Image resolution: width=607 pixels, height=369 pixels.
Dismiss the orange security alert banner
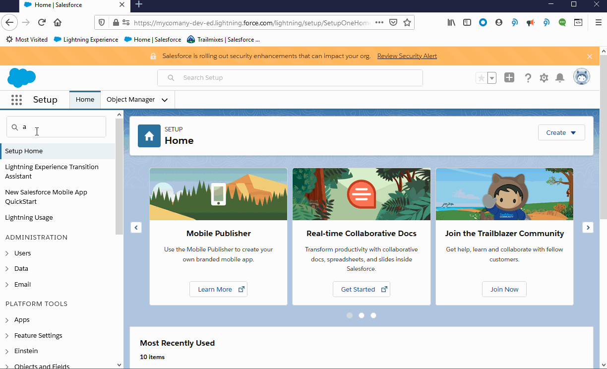point(590,57)
